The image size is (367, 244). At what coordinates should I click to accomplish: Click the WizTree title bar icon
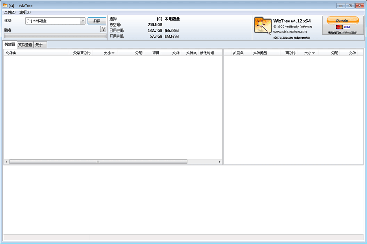pos(5,5)
